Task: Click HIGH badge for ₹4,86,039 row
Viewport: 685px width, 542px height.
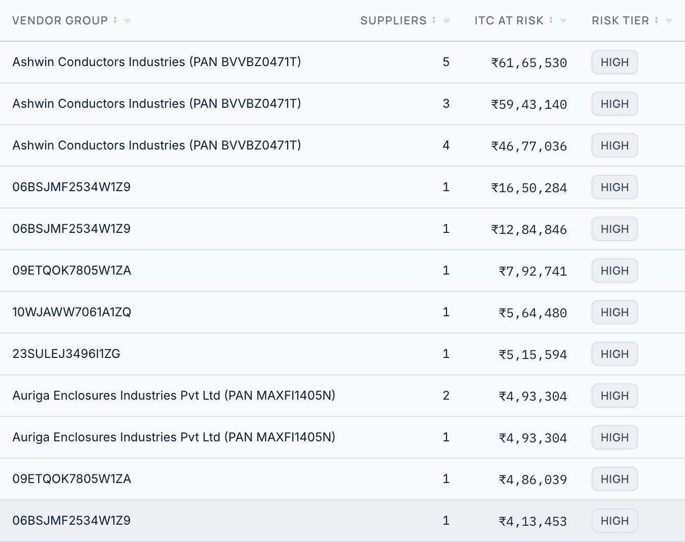Action: point(614,479)
